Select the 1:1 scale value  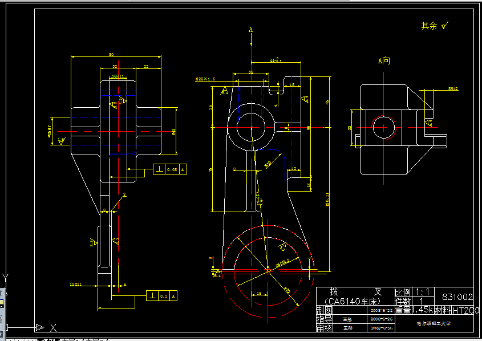[x=423, y=292]
